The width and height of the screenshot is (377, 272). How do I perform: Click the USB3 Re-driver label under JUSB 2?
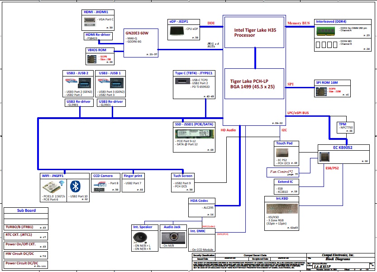(78, 101)
